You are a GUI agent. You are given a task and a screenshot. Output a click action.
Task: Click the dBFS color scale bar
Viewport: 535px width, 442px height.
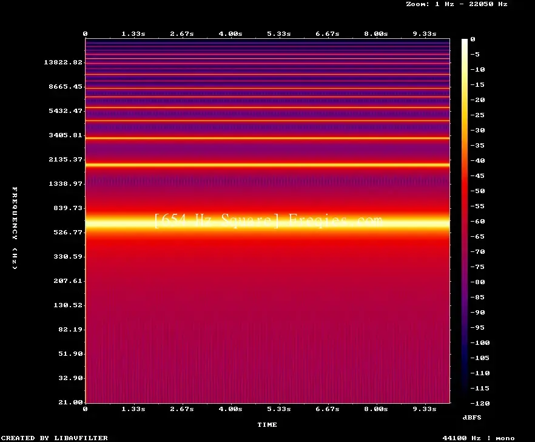465,221
